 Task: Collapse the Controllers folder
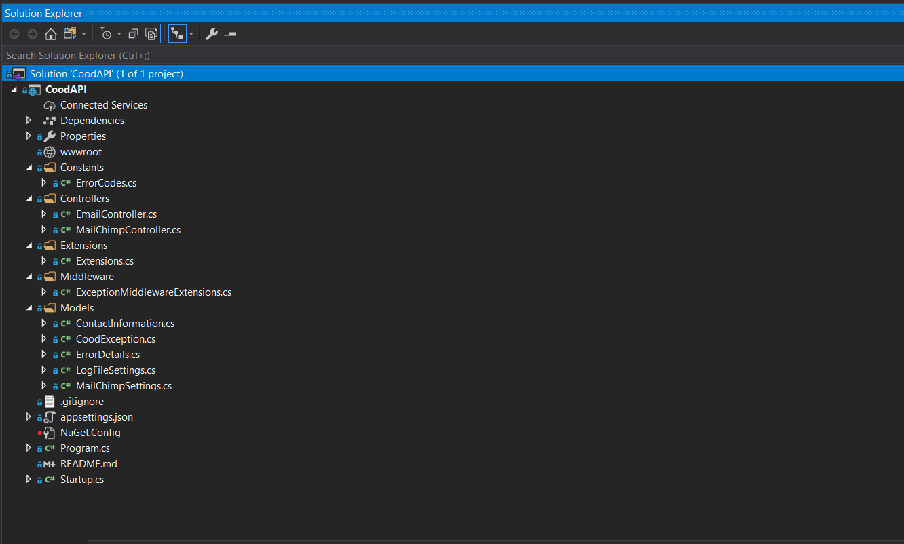click(29, 198)
